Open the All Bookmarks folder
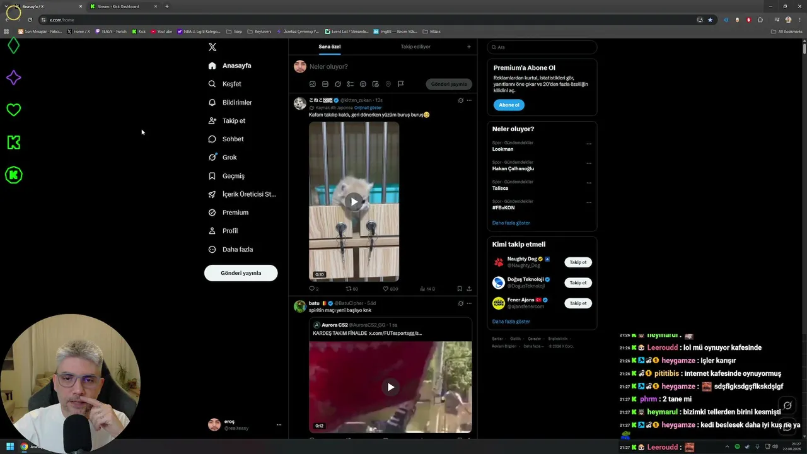The height and width of the screenshot is (454, 807). coord(787,32)
